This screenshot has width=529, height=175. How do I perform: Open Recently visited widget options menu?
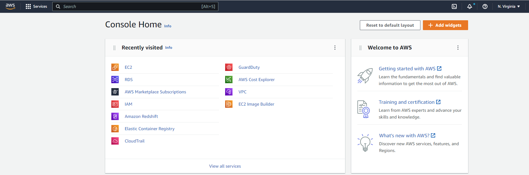335,48
